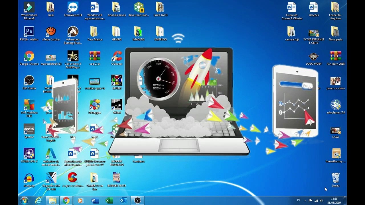This screenshot has width=365, height=205.
Task: Select the BANNER TESTE file
Action: [x=117, y=180]
